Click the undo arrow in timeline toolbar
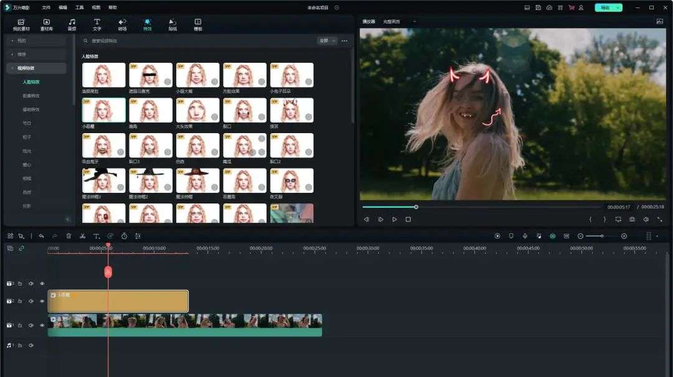The image size is (673, 377). 41,236
